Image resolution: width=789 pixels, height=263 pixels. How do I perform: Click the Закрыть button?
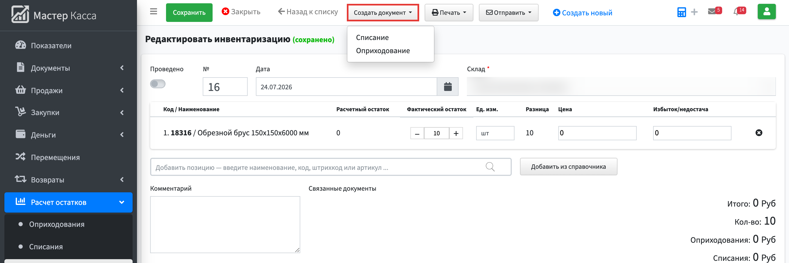click(241, 12)
